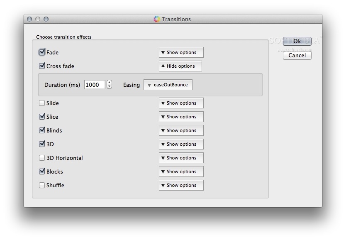The image size is (346, 240).
Task: Show options for the Shuffle transition
Action: click(181, 185)
